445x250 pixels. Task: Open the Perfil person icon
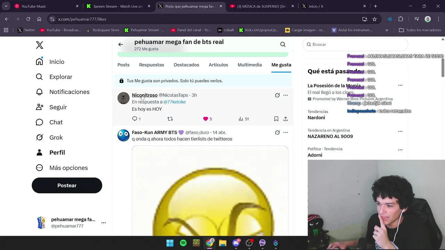[40, 152]
